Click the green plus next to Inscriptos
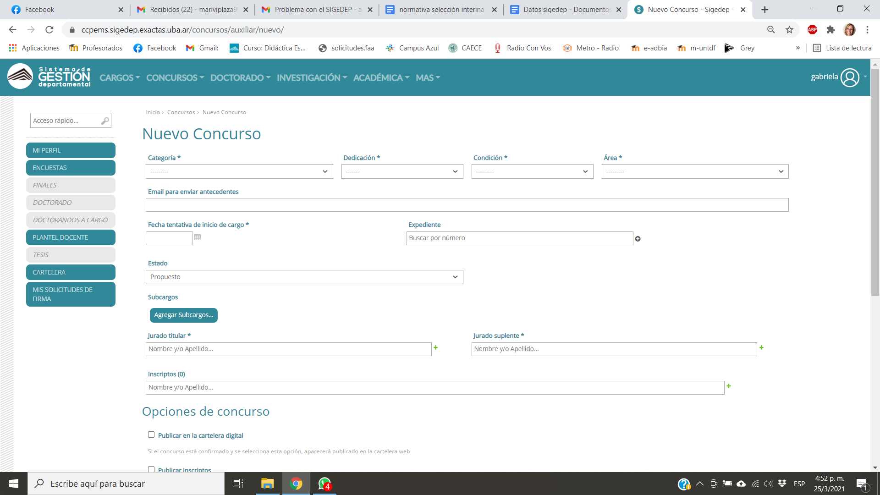Screen dimensions: 880x495 point(729,386)
